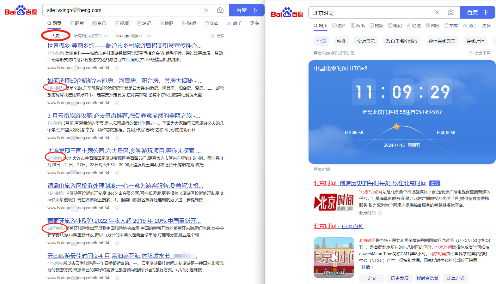496x284 pixels.
Task: Open result 大连发现王国主题公园 link
Action: click(x=124, y=151)
